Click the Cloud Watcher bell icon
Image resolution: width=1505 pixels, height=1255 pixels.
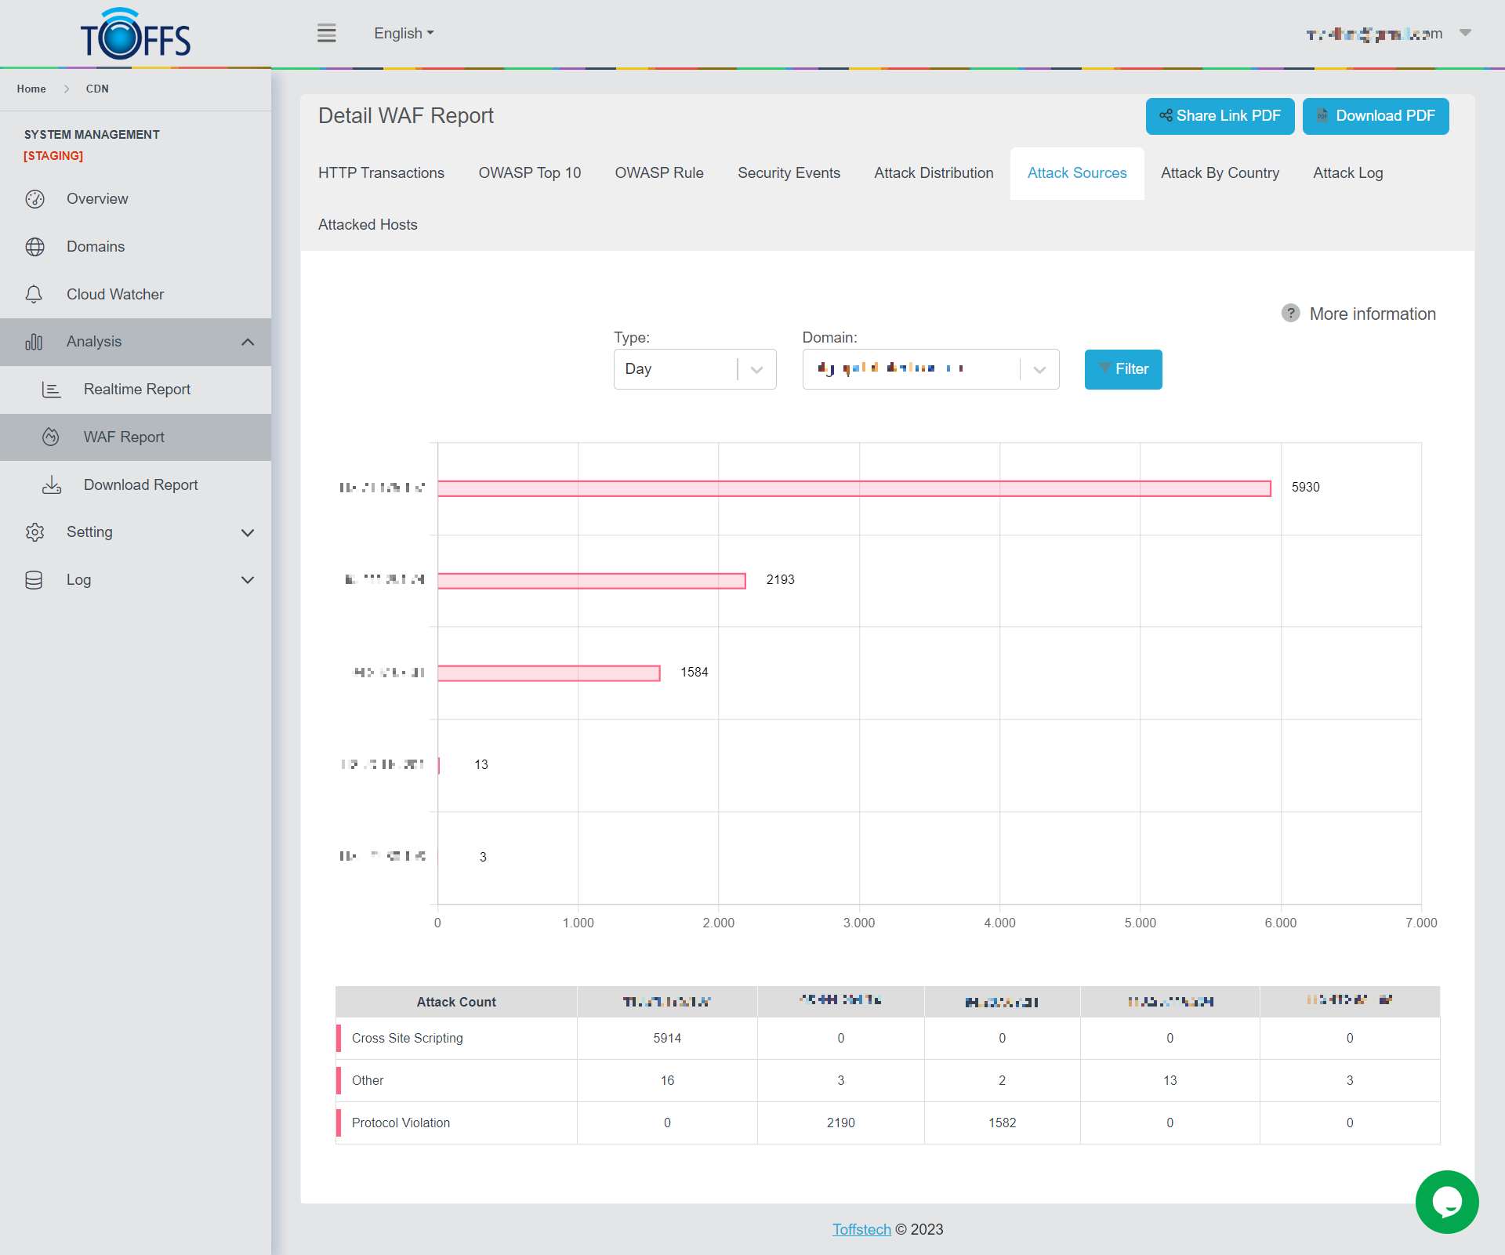pos(34,295)
